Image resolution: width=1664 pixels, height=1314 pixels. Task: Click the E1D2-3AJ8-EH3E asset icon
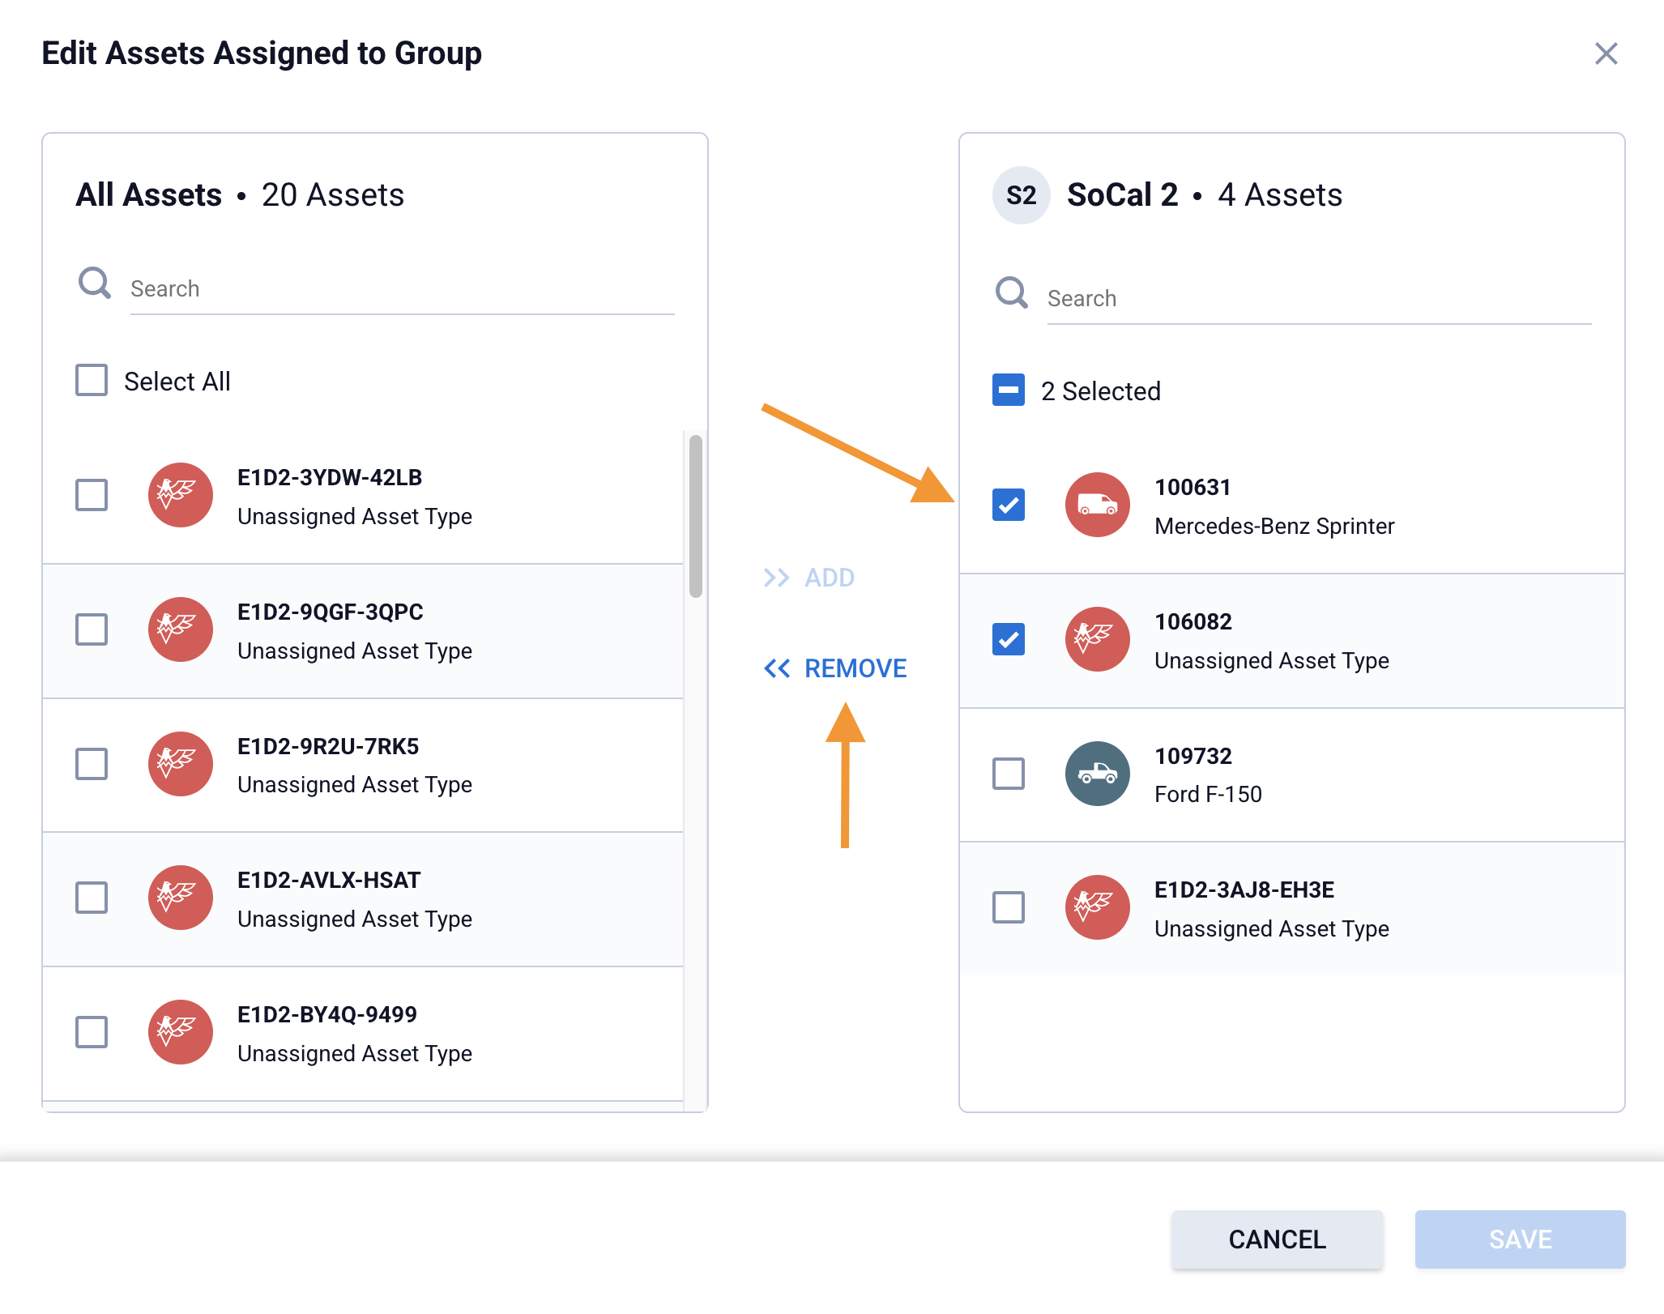pos(1097,907)
